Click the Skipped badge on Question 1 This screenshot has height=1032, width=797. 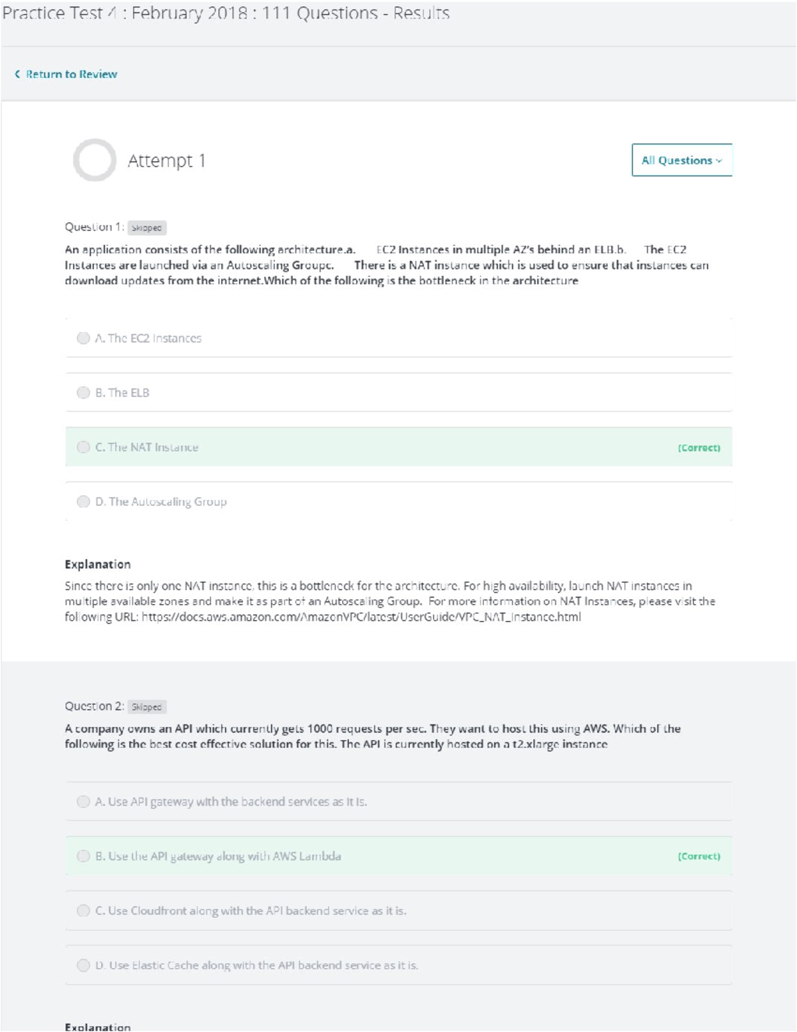[x=147, y=228]
